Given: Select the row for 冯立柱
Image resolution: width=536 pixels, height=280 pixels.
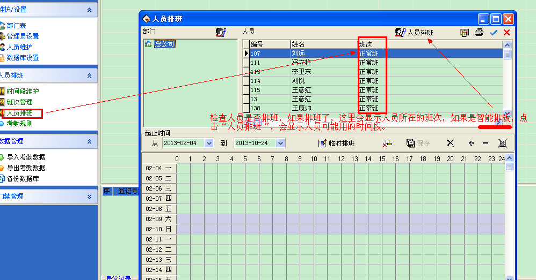Looking at the screenshot, I should [373, 63].
